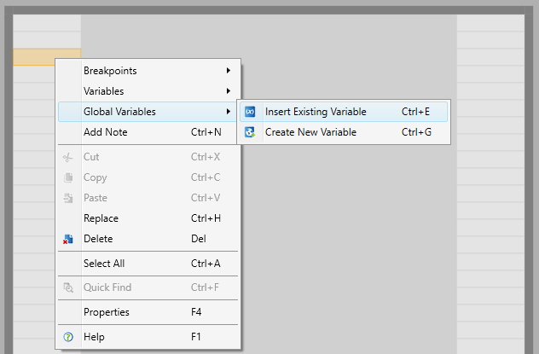This screenshot has height=354, width=539.
Task: Expand the Breakpoints submenu arrow
Action: (229, 71)
